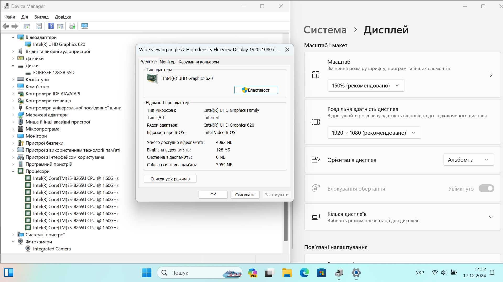Click the Wi-Fi tray icon

(x=435, y=273)
